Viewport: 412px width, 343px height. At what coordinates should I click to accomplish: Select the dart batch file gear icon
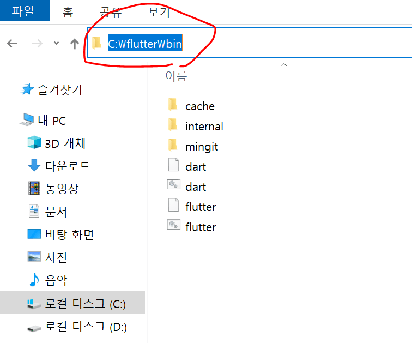click(174, 184)
